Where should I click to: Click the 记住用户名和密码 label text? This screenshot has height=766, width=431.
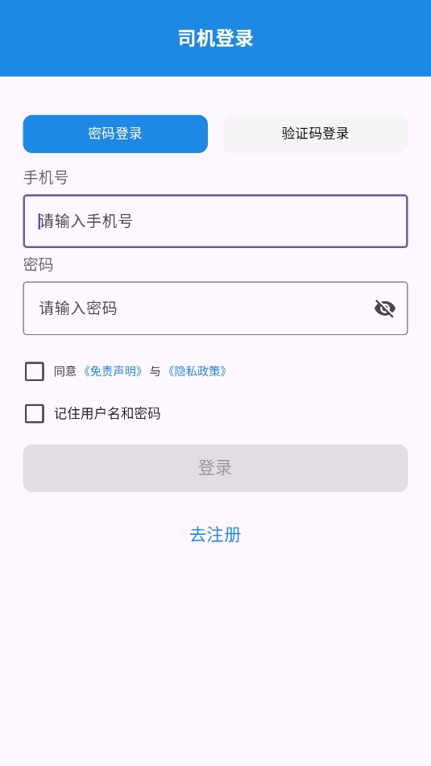107,414
